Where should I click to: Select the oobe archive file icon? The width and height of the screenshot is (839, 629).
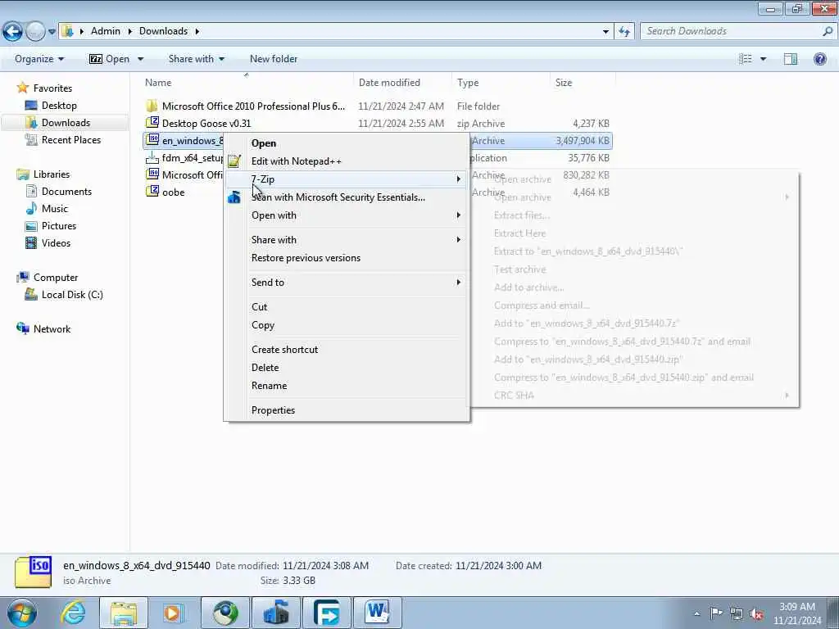click(x=152, y=192)
